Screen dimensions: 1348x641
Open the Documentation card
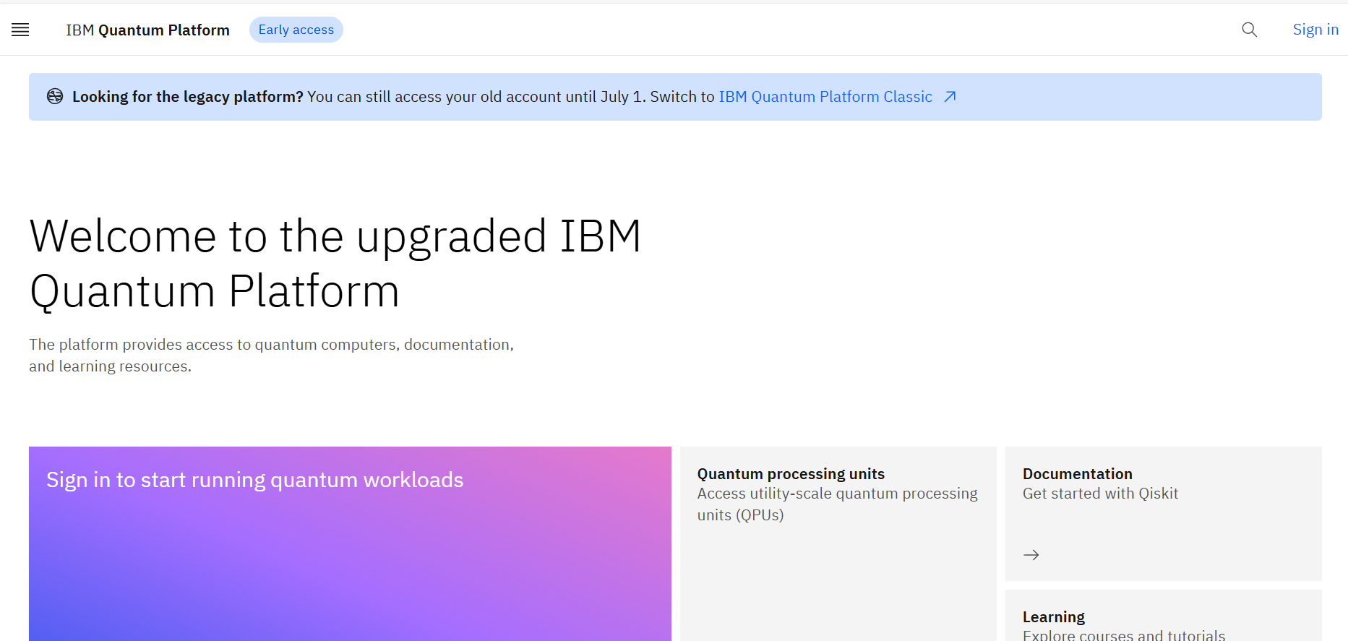1163,513
